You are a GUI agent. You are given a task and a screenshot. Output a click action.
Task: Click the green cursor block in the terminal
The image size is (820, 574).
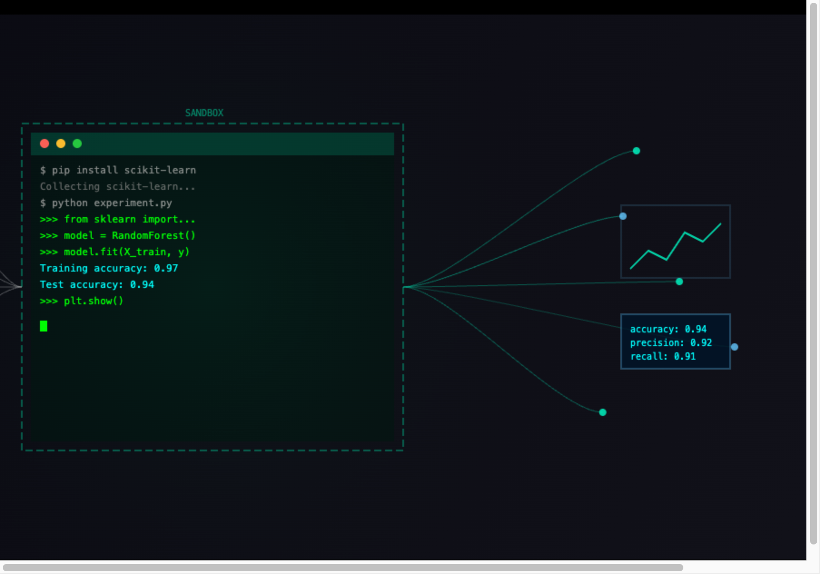pos(44,326)
